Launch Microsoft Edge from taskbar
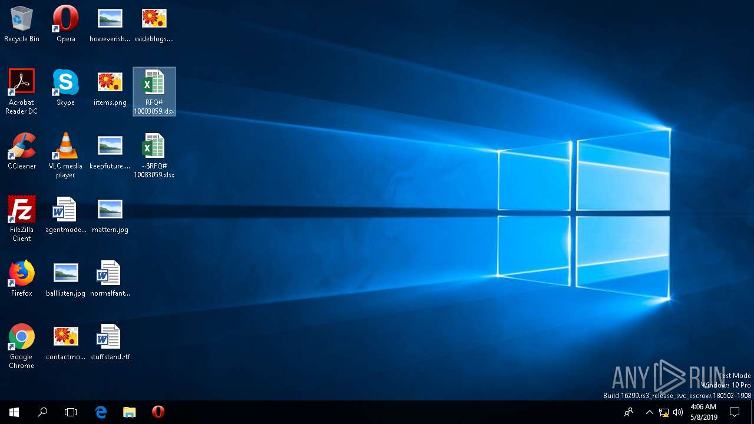 (101, 412)
